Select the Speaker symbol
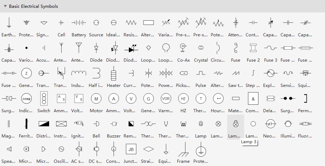This screenshot has width=325, height=166. 9,149
